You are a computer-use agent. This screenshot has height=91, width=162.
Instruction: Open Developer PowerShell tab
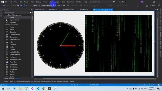(23, 81)
